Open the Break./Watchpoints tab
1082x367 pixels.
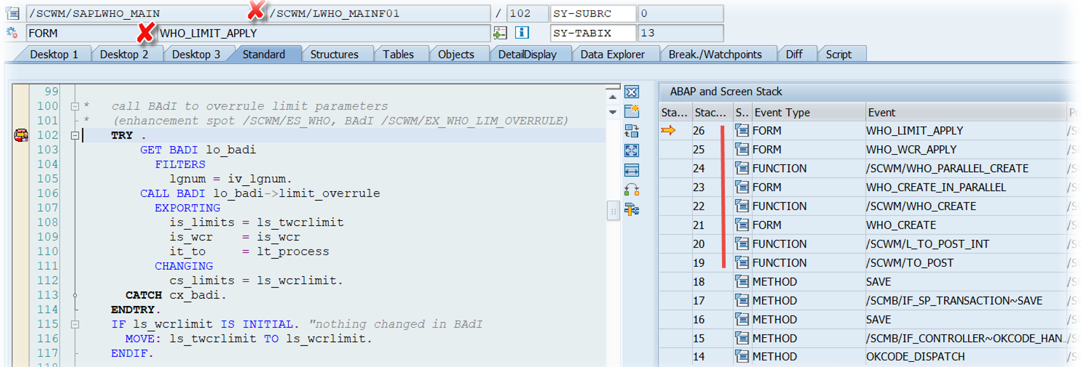(715, 54)
